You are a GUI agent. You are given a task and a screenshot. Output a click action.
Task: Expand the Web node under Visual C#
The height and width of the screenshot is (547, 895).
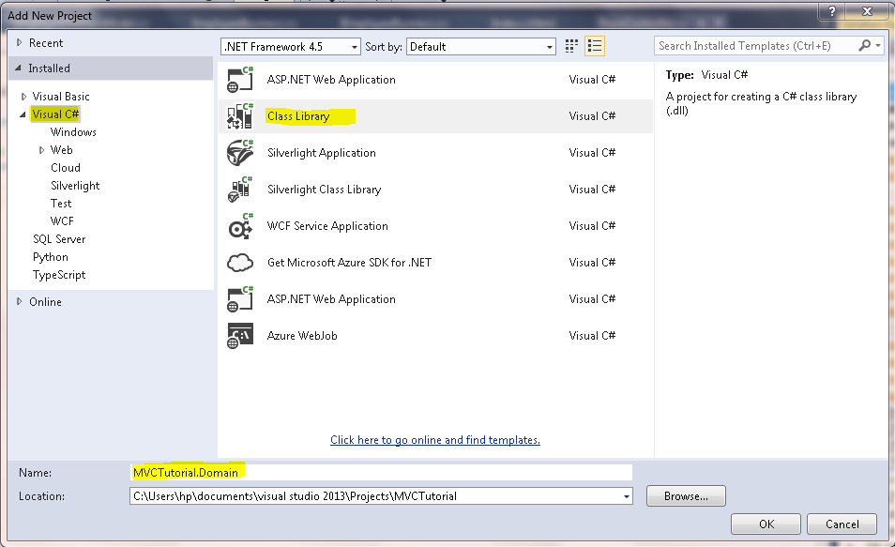tap(41, 150)
